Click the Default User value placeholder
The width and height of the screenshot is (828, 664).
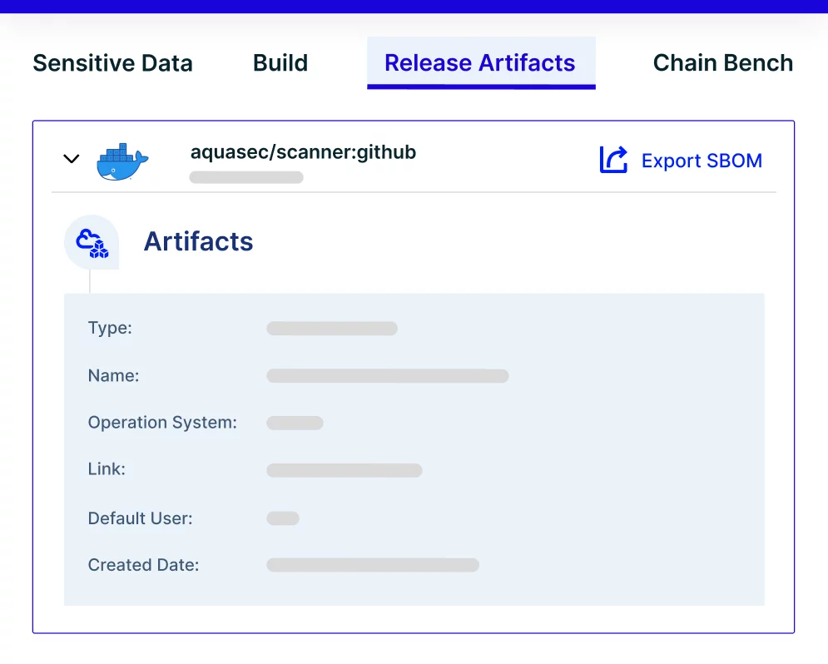(x=282, y=518)
